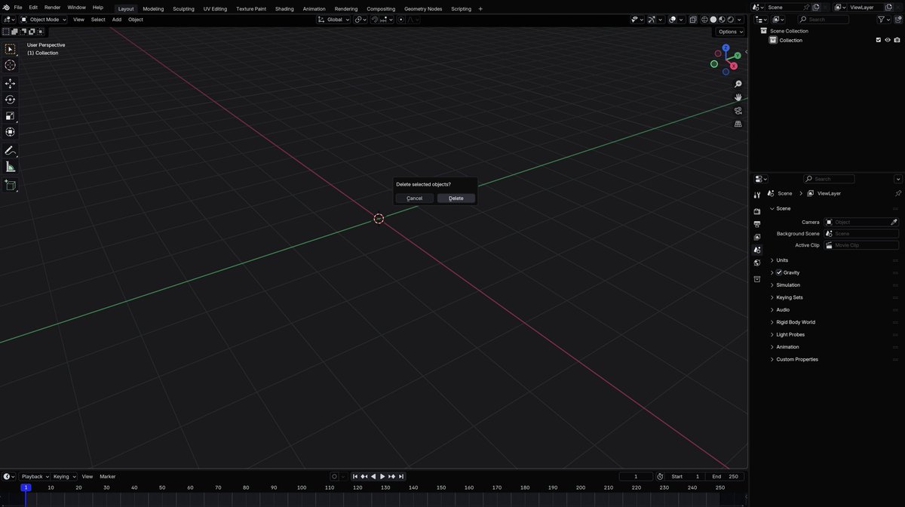Switch to solid viewport shading
The image size is (905, 507).
[x=713, y=20]
